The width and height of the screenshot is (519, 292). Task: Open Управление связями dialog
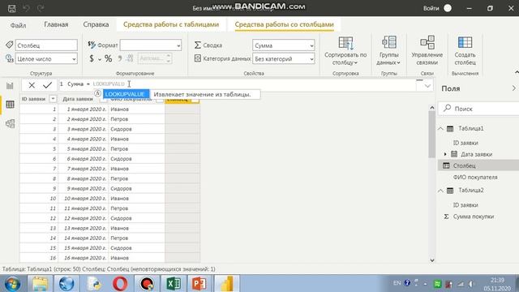[x=427, y=51]
